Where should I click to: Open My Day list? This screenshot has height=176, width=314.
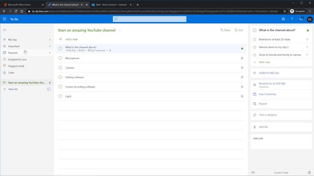pos(27,40)
